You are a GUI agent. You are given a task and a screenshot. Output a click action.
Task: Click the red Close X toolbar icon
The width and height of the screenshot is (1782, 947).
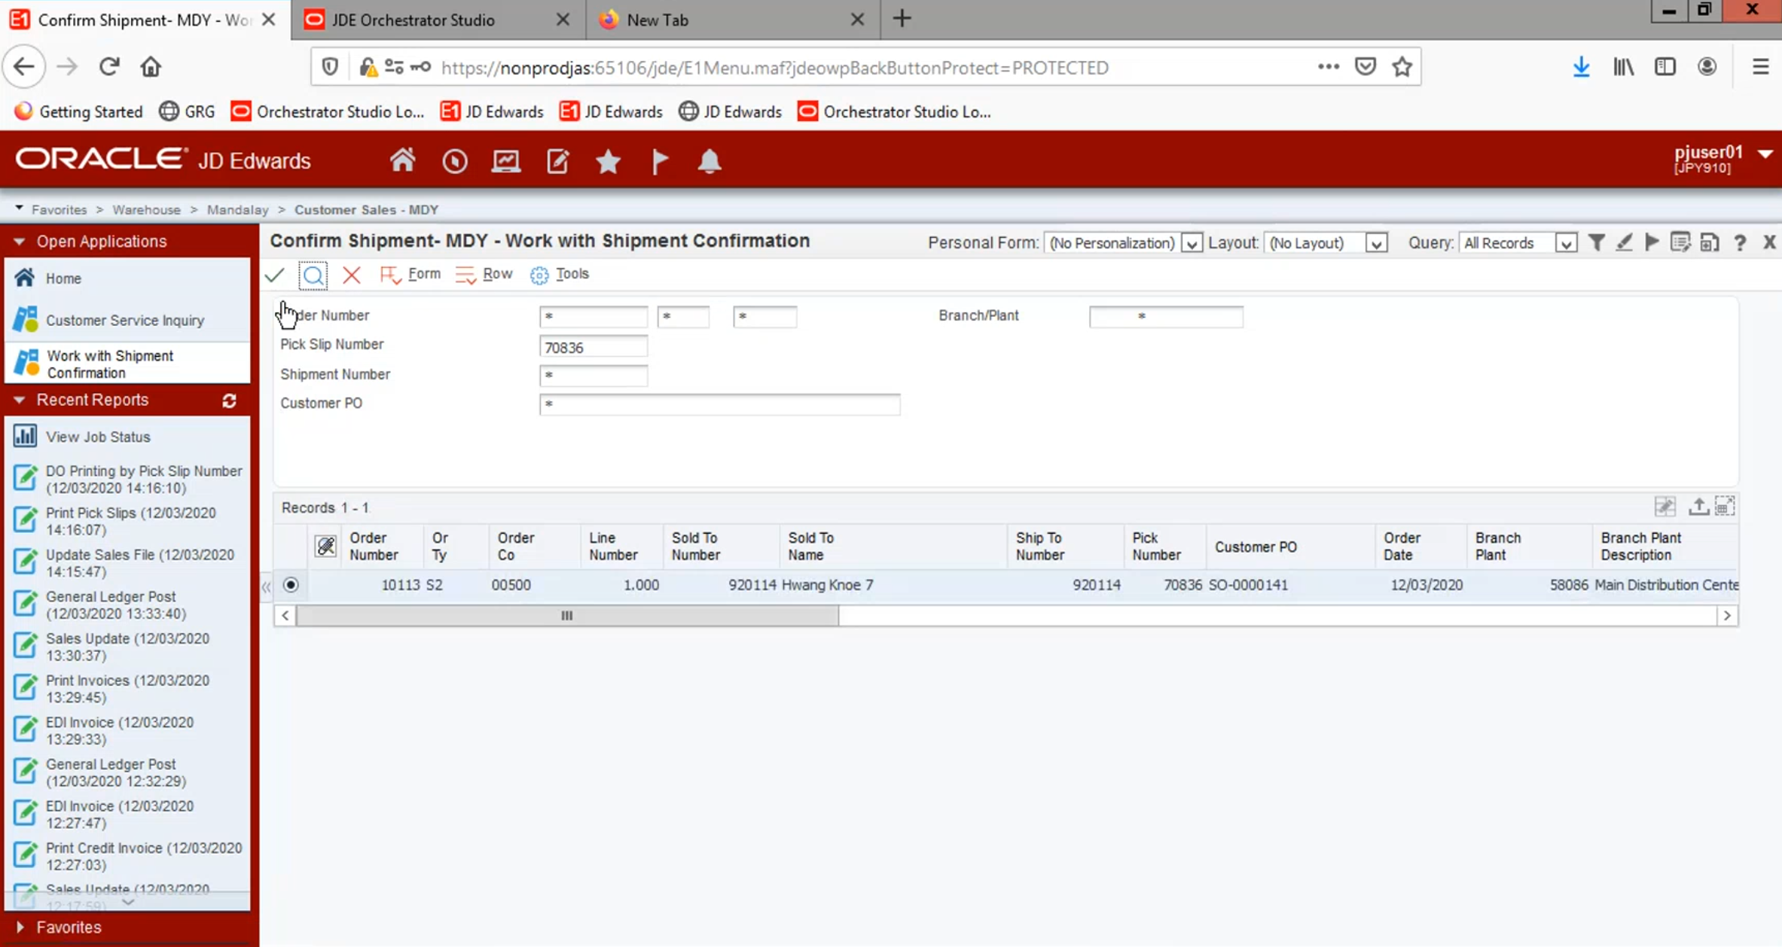[x=351, y=276]
